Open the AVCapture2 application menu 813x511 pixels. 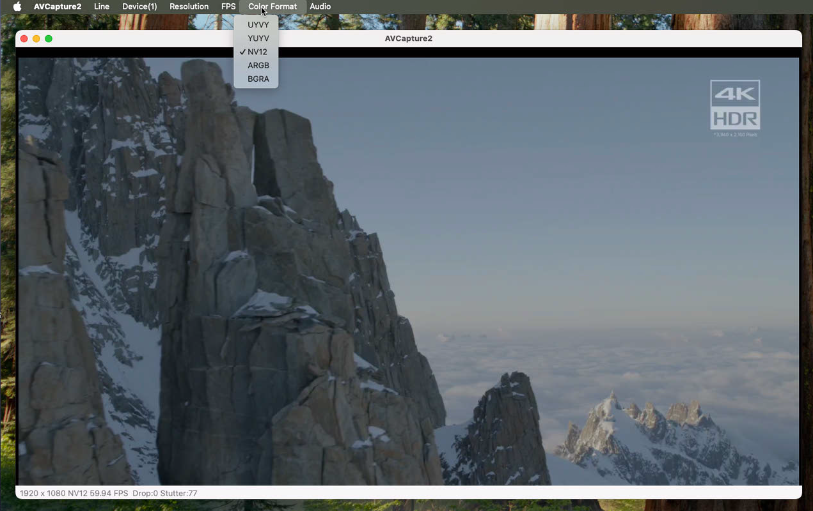pyautogui.click(x=58, y=6)
